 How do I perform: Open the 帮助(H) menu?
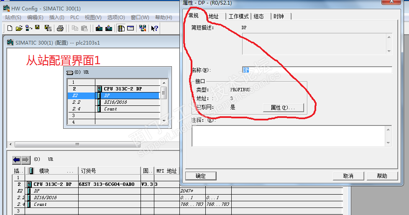164,17
